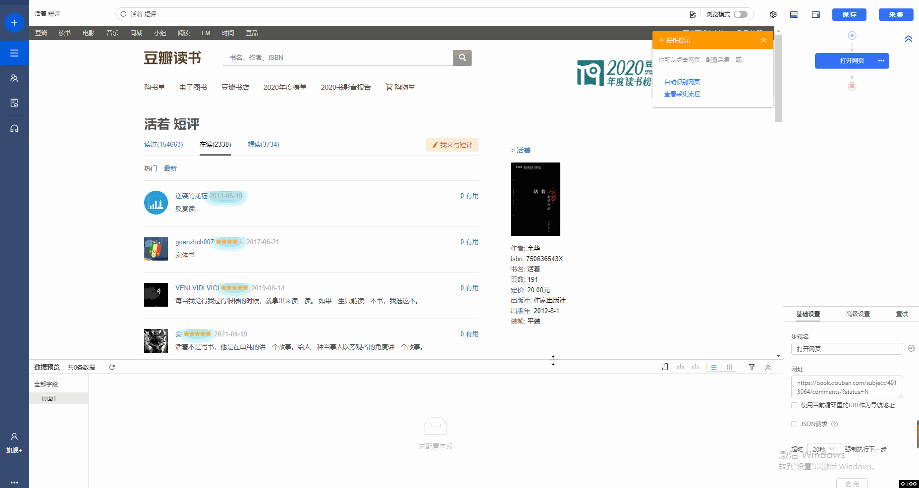Click the 活着 book cover thumbnail
Image resolution: width=919 pixels, height=488 pixels.
click(x=536, y=199)
